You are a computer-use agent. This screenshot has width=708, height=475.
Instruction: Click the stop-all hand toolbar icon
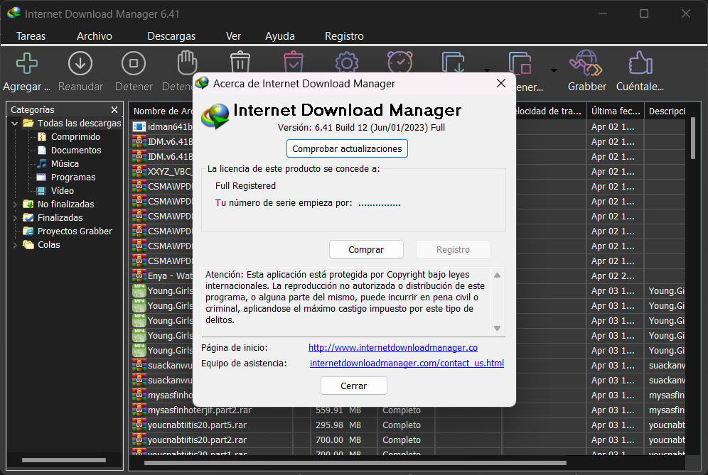186,62
